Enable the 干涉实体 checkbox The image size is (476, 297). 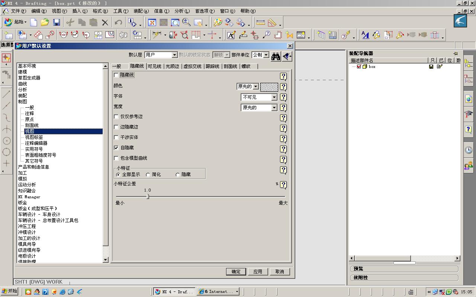tap(116, 137)
